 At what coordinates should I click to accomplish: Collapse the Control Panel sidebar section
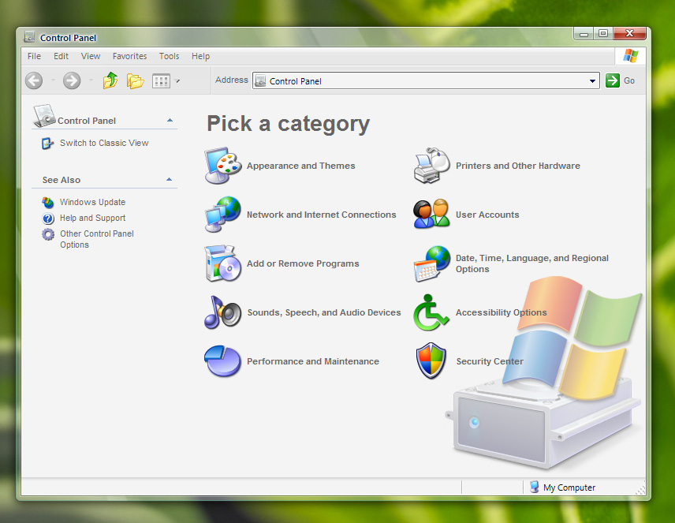170,121
